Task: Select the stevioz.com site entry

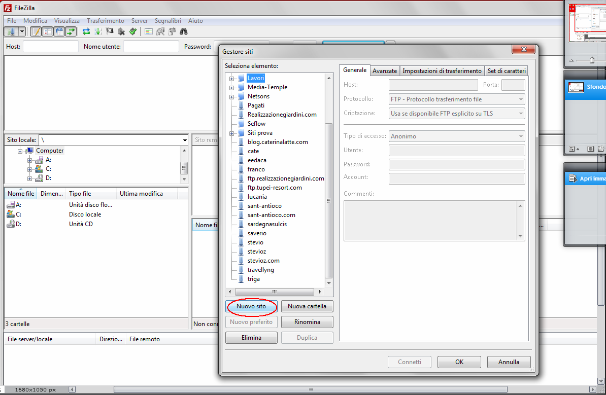Action: tap(263, 261)
